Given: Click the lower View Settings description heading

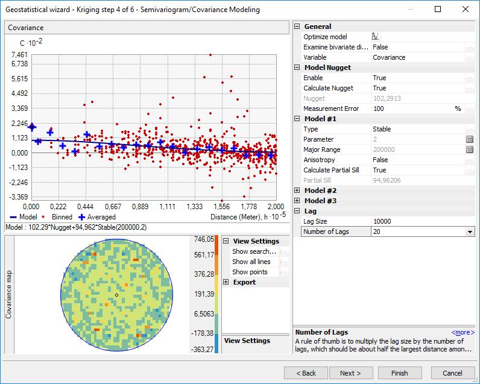Looking at the screenshot, I should tap(247, 341).
